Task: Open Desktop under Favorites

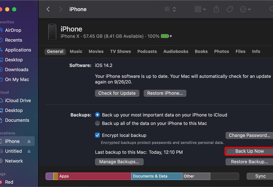Action: point(14,60)
